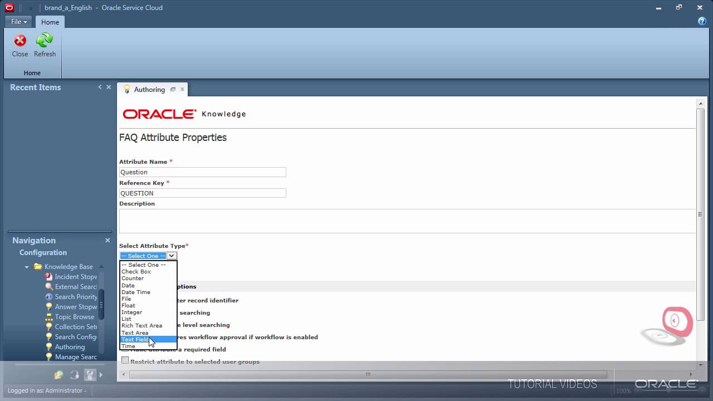Select Time in the type list
Viewport: 713px width, 401px height.
point(148,346)
